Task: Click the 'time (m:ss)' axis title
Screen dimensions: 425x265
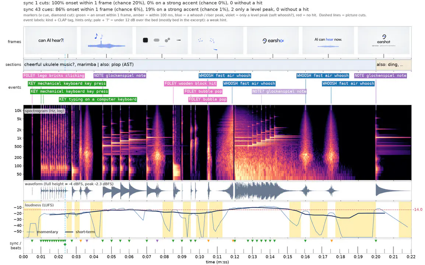Action: pos(217,262)
